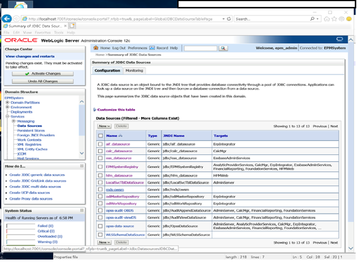
Task: Click the Overloaded (0) health status bar
Action: (x=21, y=236)
